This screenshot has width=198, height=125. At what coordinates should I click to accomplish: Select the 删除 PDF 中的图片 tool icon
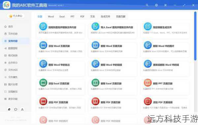[x=43, y=120]
